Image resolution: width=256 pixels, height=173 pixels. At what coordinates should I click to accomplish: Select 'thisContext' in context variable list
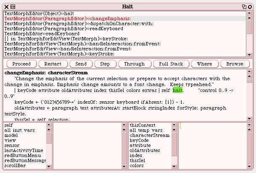[150, 125]
